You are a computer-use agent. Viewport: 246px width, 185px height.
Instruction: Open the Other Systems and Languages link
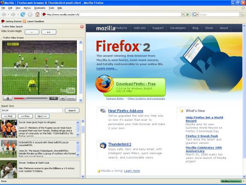[x=146, y=98]
